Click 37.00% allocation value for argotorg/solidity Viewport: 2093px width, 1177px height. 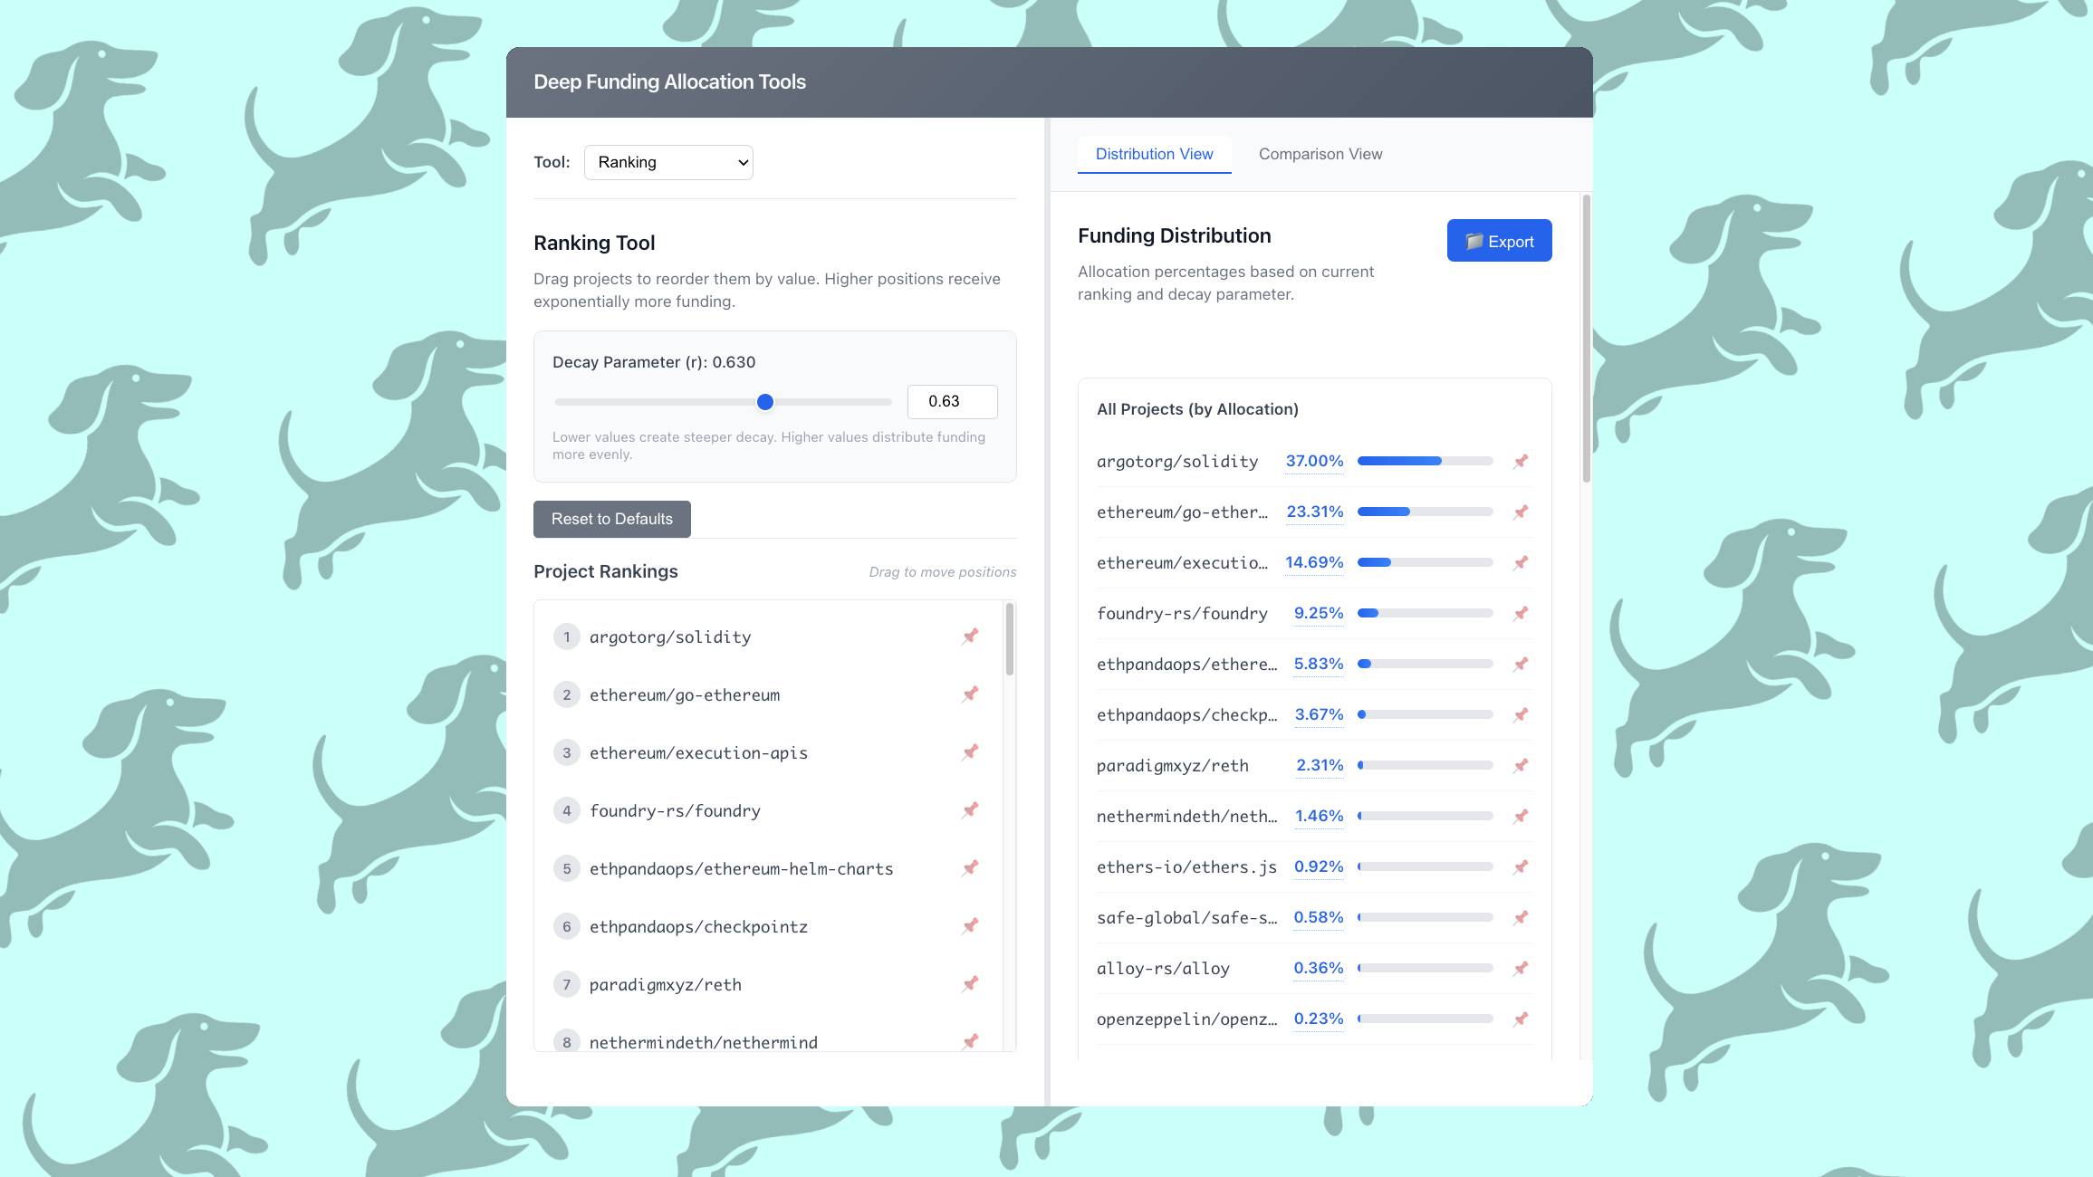click(1314, 461)
